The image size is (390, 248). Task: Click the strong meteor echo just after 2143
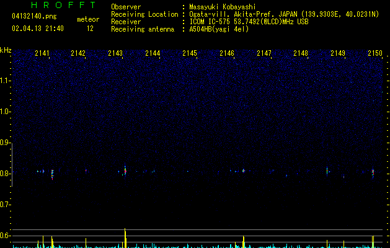tap(125, 170)
